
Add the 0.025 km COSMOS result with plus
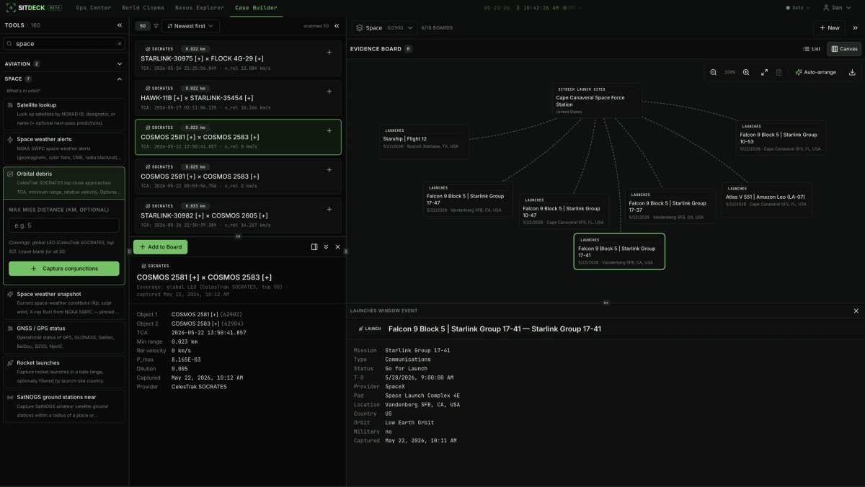point(329,170)
